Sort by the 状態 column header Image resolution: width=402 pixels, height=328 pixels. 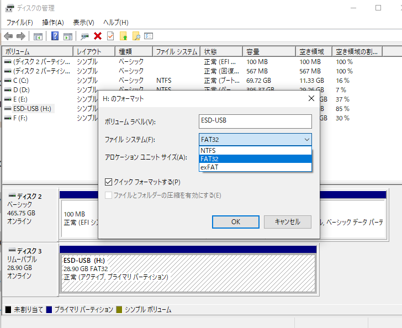221,51
